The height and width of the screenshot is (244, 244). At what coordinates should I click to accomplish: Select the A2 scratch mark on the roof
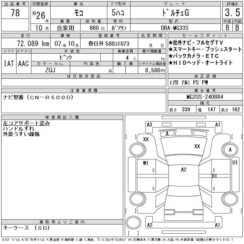(183, 170)
